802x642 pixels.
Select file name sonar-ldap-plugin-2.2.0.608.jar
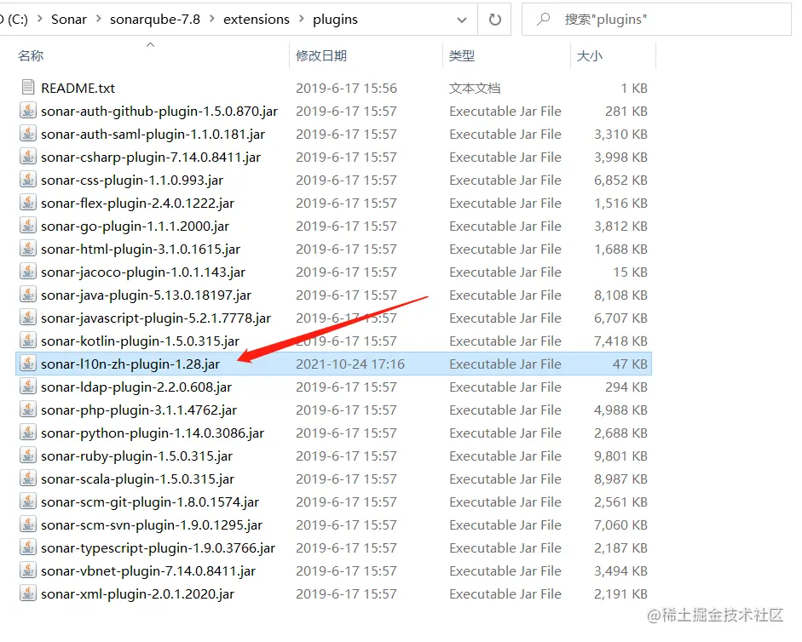coord(136,387)
